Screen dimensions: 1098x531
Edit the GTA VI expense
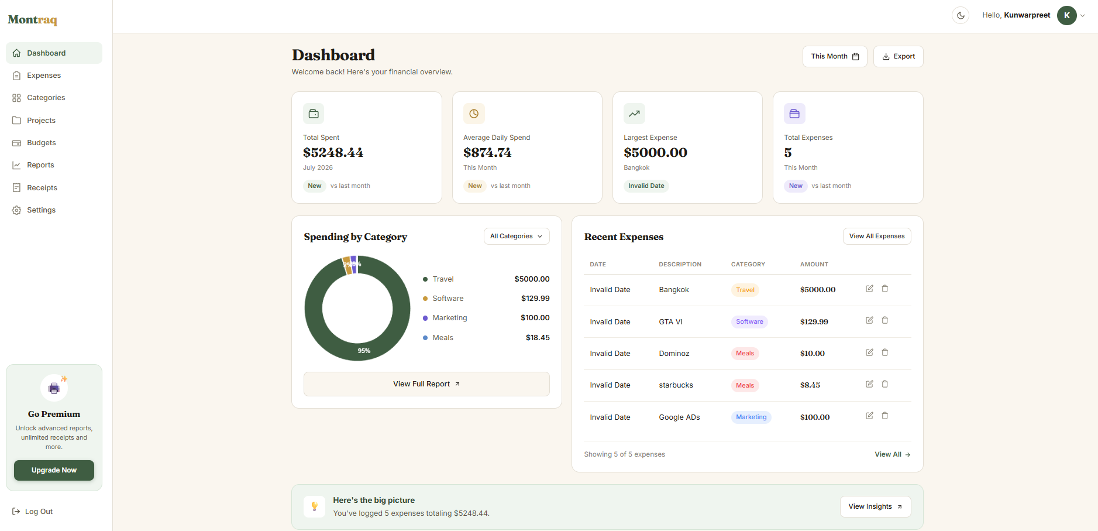869,320
